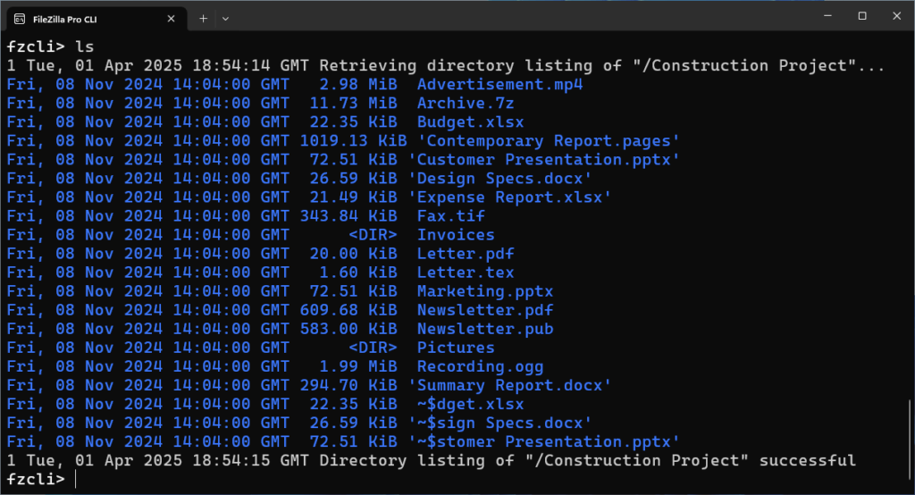Click the Marketing.pptx file name

tap(485, 291)
